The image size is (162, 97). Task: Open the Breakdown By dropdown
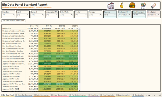125,15
